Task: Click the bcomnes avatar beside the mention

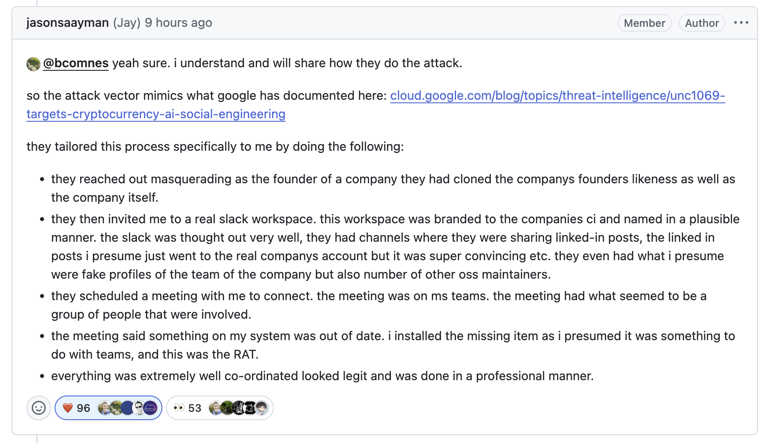Action: [x=33, y=64]
